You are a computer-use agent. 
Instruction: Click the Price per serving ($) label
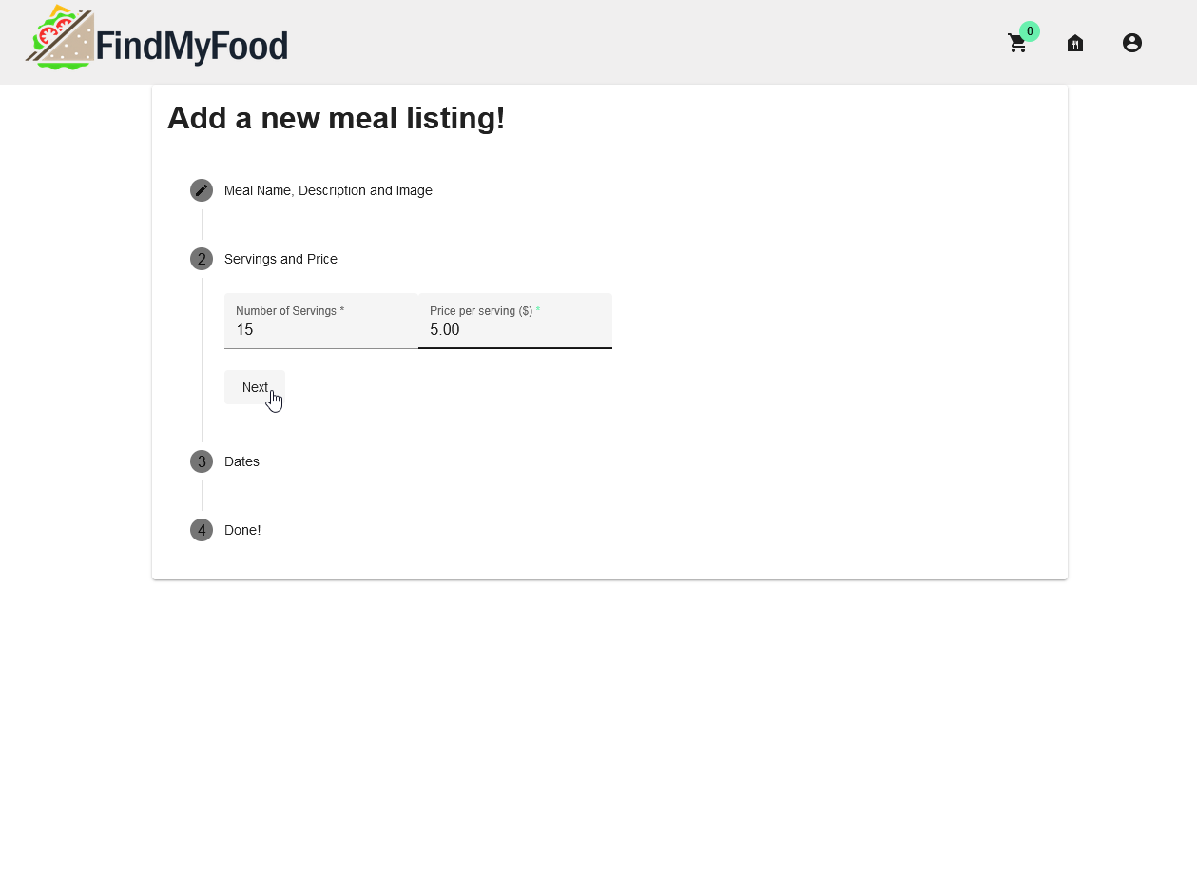481,311
